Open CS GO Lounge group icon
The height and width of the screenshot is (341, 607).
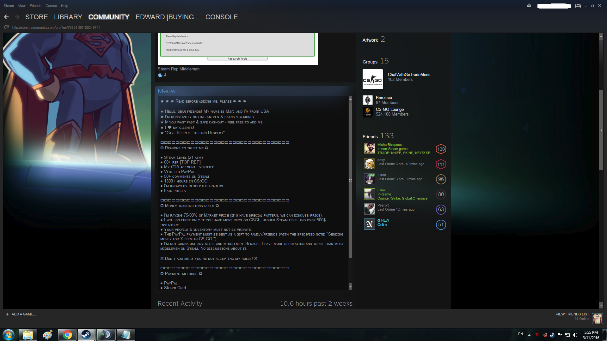[x=368, y=112]
